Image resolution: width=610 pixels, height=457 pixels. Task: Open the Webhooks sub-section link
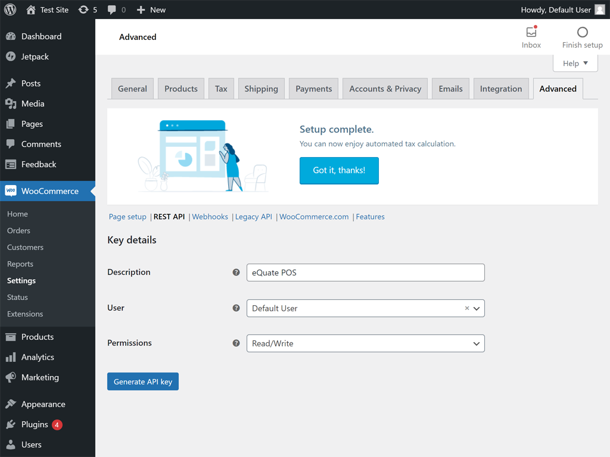(x=210, y=217)
